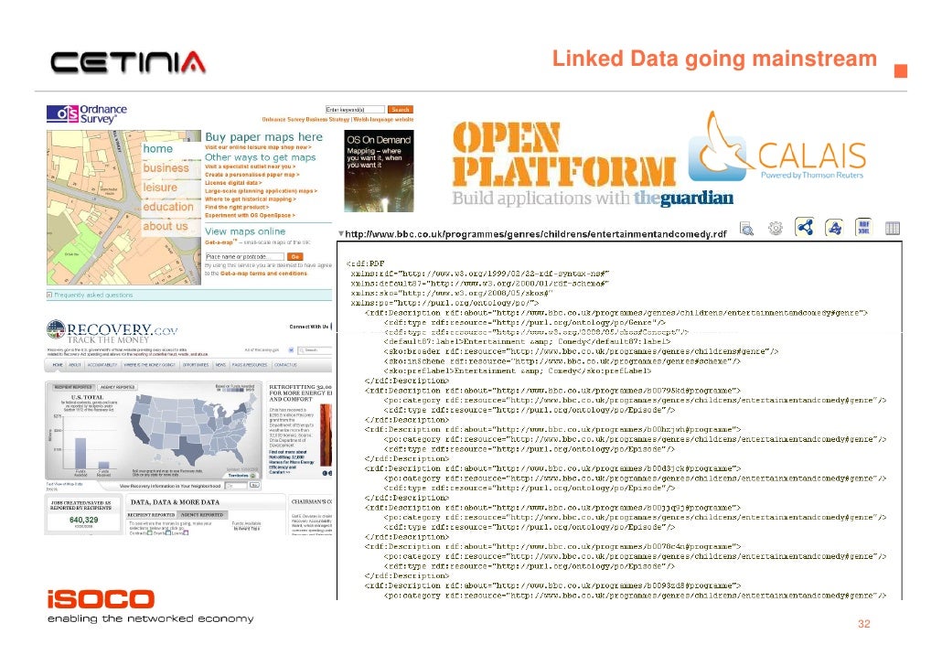Open the NEWS tab on Recovery.gov
Image resolution: width=942 pixels, height=666 pixels.
pyautogui.click(x=220, y=365)
